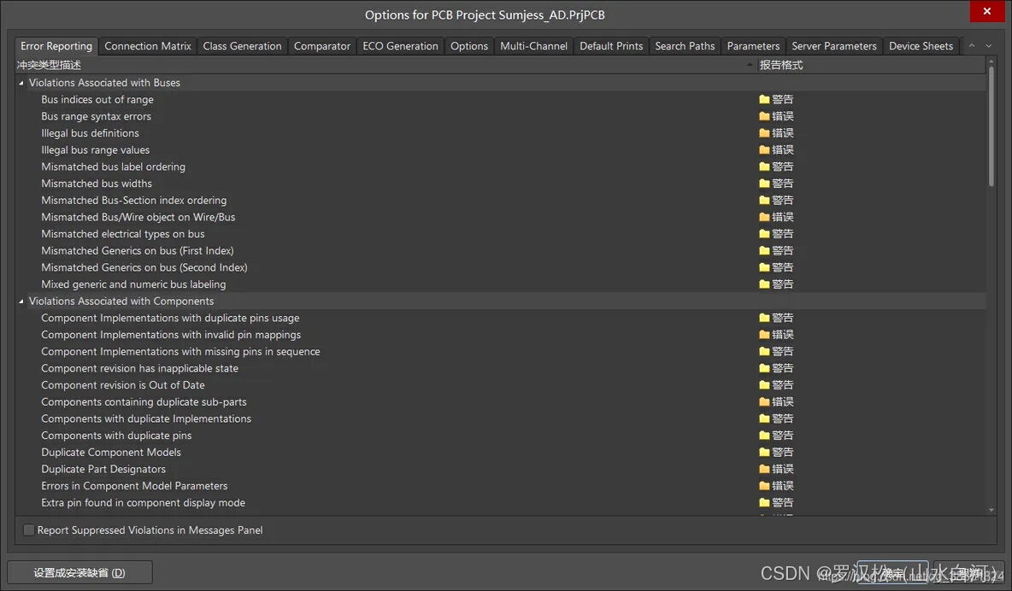Collapse Violations Associated with Buses group
Screen dimensions: 1012x591
[x=21, y=83]
